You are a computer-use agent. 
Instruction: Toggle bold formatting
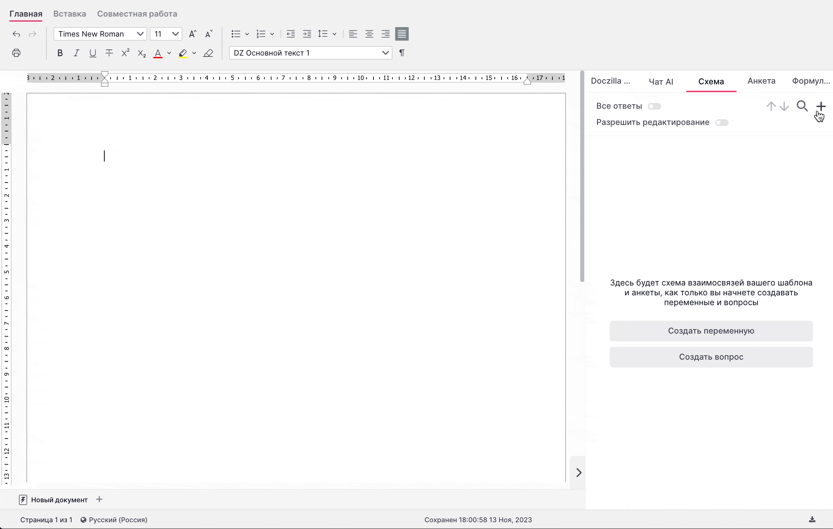(x=60, y=53)
